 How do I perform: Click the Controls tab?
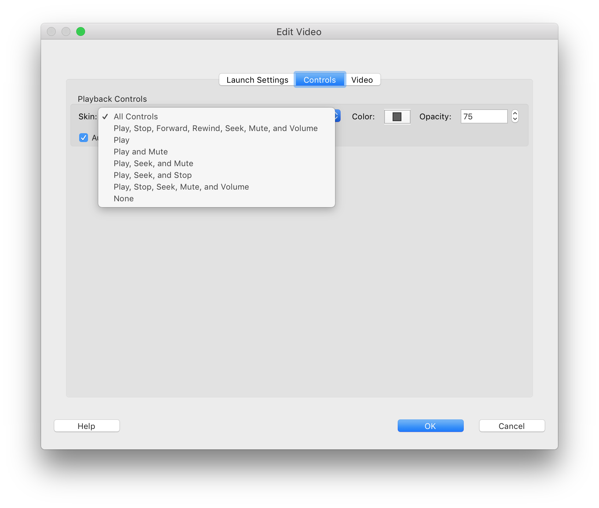click(320, 80)
